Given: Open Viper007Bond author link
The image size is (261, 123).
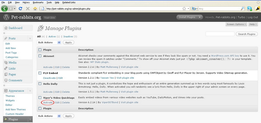Looking at the screenshot, I should tap(110, 102).
